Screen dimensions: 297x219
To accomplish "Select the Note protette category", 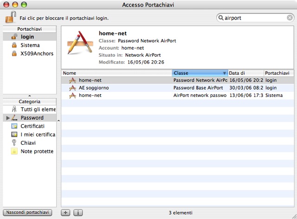I will coord(30,151).
